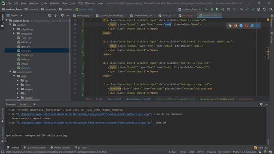Run the custom_form configuration
This screenshot has height=154, width=274.
tap(206, 9)
